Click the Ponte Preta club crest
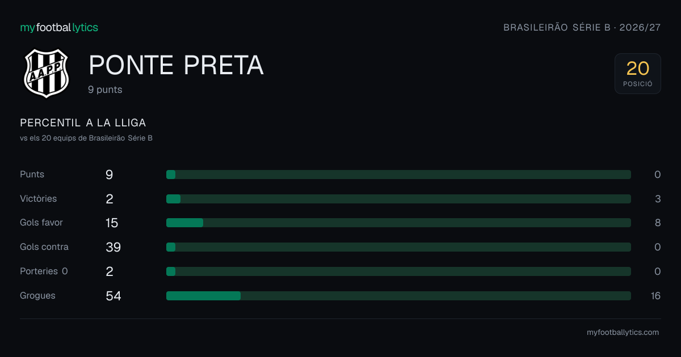 [46, 73]
